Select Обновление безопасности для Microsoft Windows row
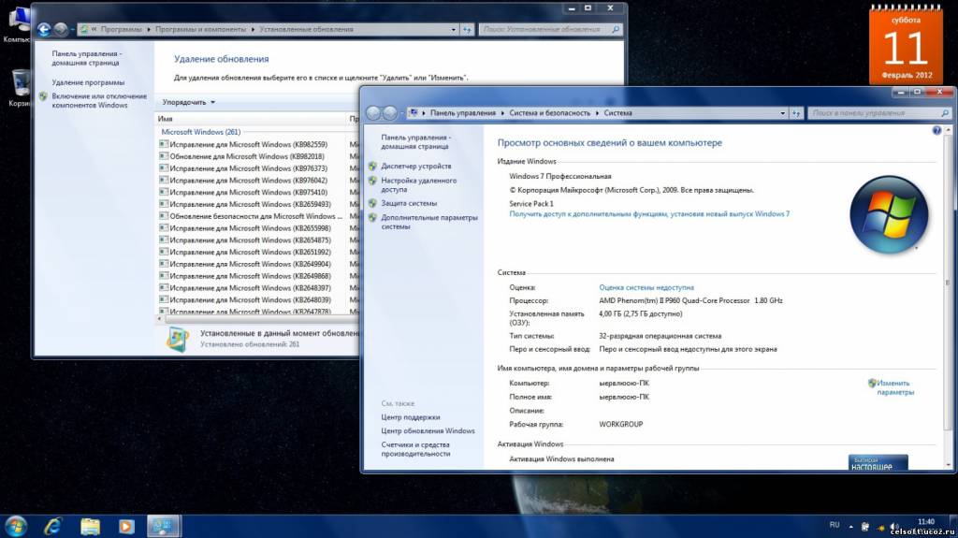 (253, 216)
